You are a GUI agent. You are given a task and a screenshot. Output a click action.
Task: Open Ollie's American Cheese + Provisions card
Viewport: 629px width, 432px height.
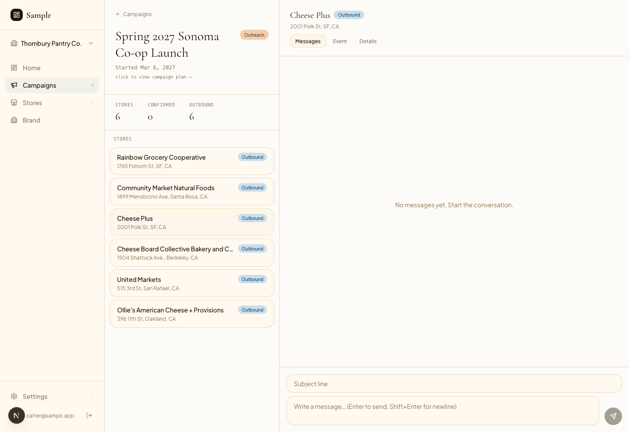pyautogui.click(x=192, y=314)
